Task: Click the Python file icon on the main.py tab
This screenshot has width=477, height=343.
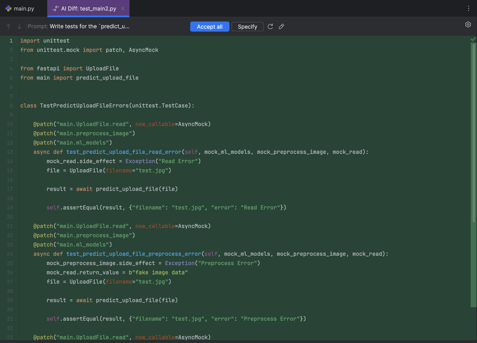Action: [x=8, y=9]
